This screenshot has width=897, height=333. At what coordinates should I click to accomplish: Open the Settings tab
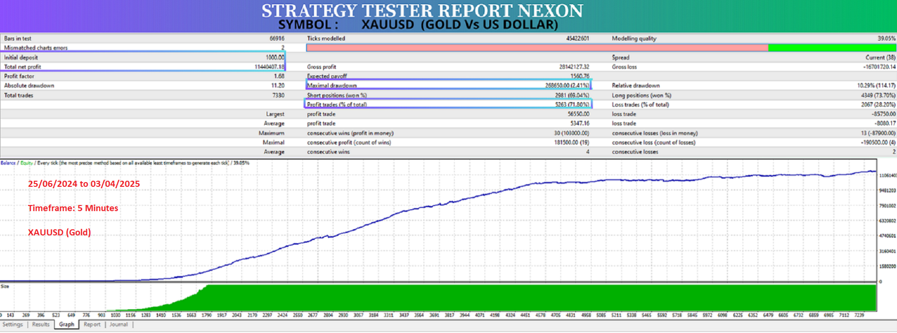pos(13,325)
